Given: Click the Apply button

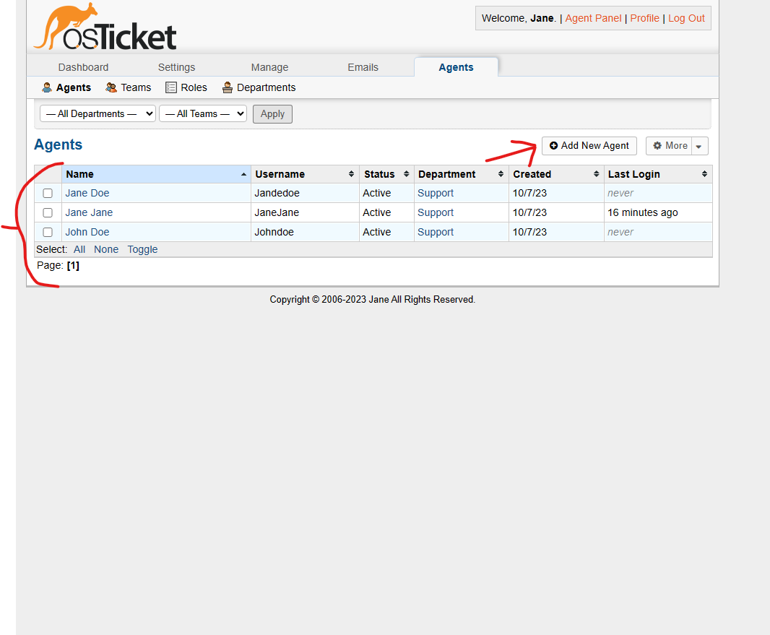Looking at the screenshot, I should click(272, 113).
